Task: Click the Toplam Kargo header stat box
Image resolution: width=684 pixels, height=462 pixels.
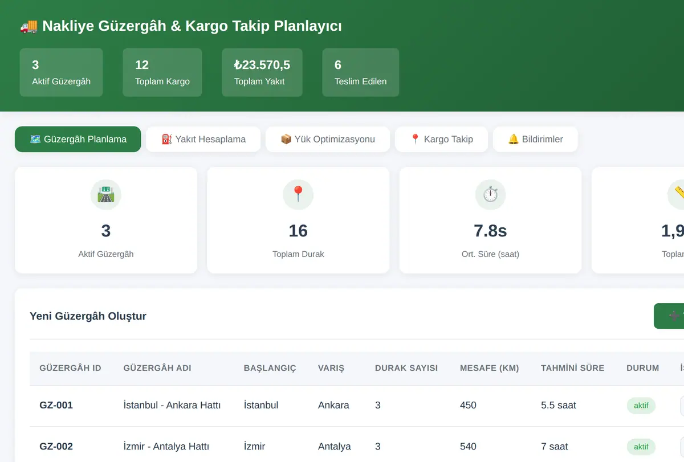Action: tap(162, 72)
